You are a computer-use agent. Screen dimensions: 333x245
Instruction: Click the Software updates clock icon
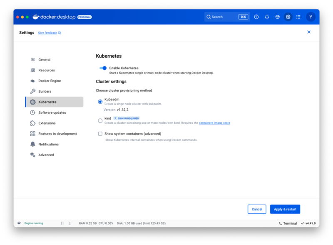point(33,113)
